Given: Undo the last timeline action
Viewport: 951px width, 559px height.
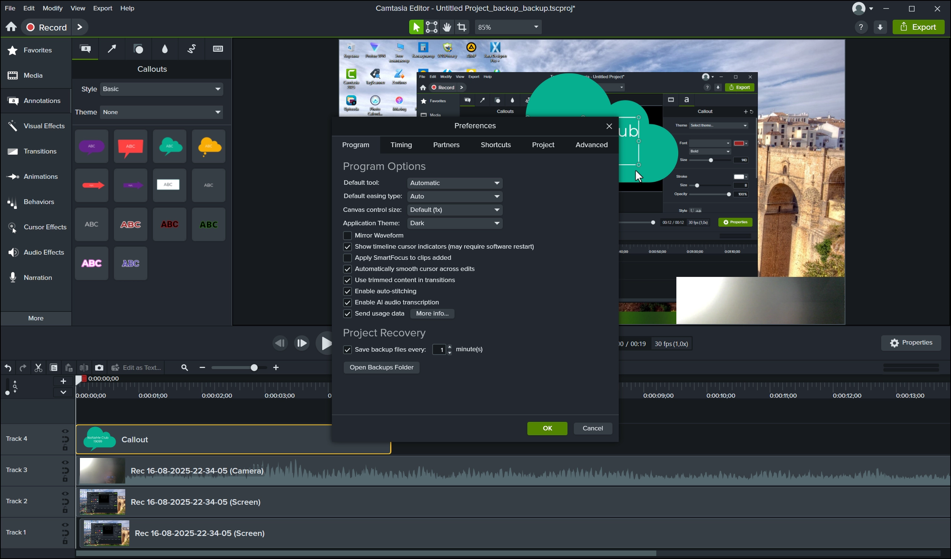Looking at the screenshot, I should pos(8,368).
